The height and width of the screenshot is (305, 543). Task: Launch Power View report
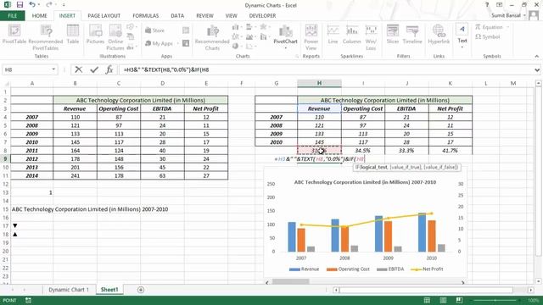[x=311, y=37]
